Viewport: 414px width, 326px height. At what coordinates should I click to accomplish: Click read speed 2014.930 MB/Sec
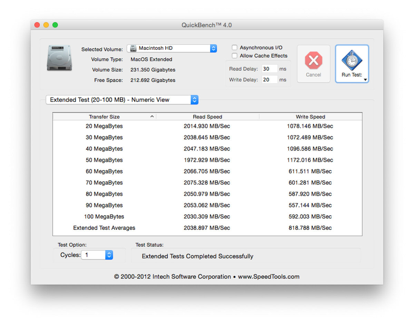pos(207,126)
